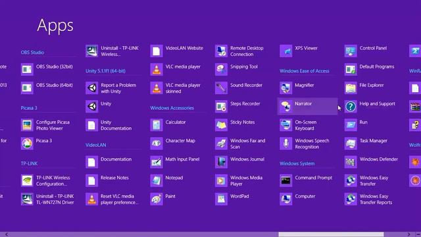The height and width of the screenshot is (237, 421).
Task: Open Windows Fax and Scan icon
Action: pos(221,144)
